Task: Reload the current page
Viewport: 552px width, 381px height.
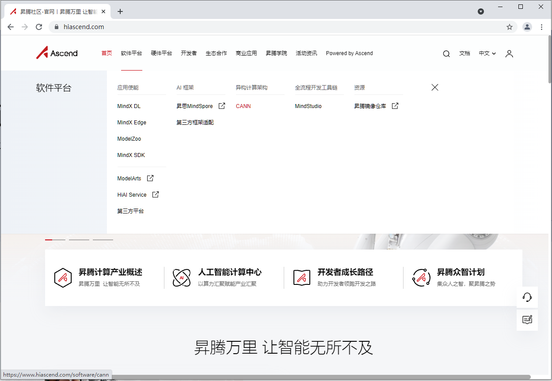Action: [39, 27]
